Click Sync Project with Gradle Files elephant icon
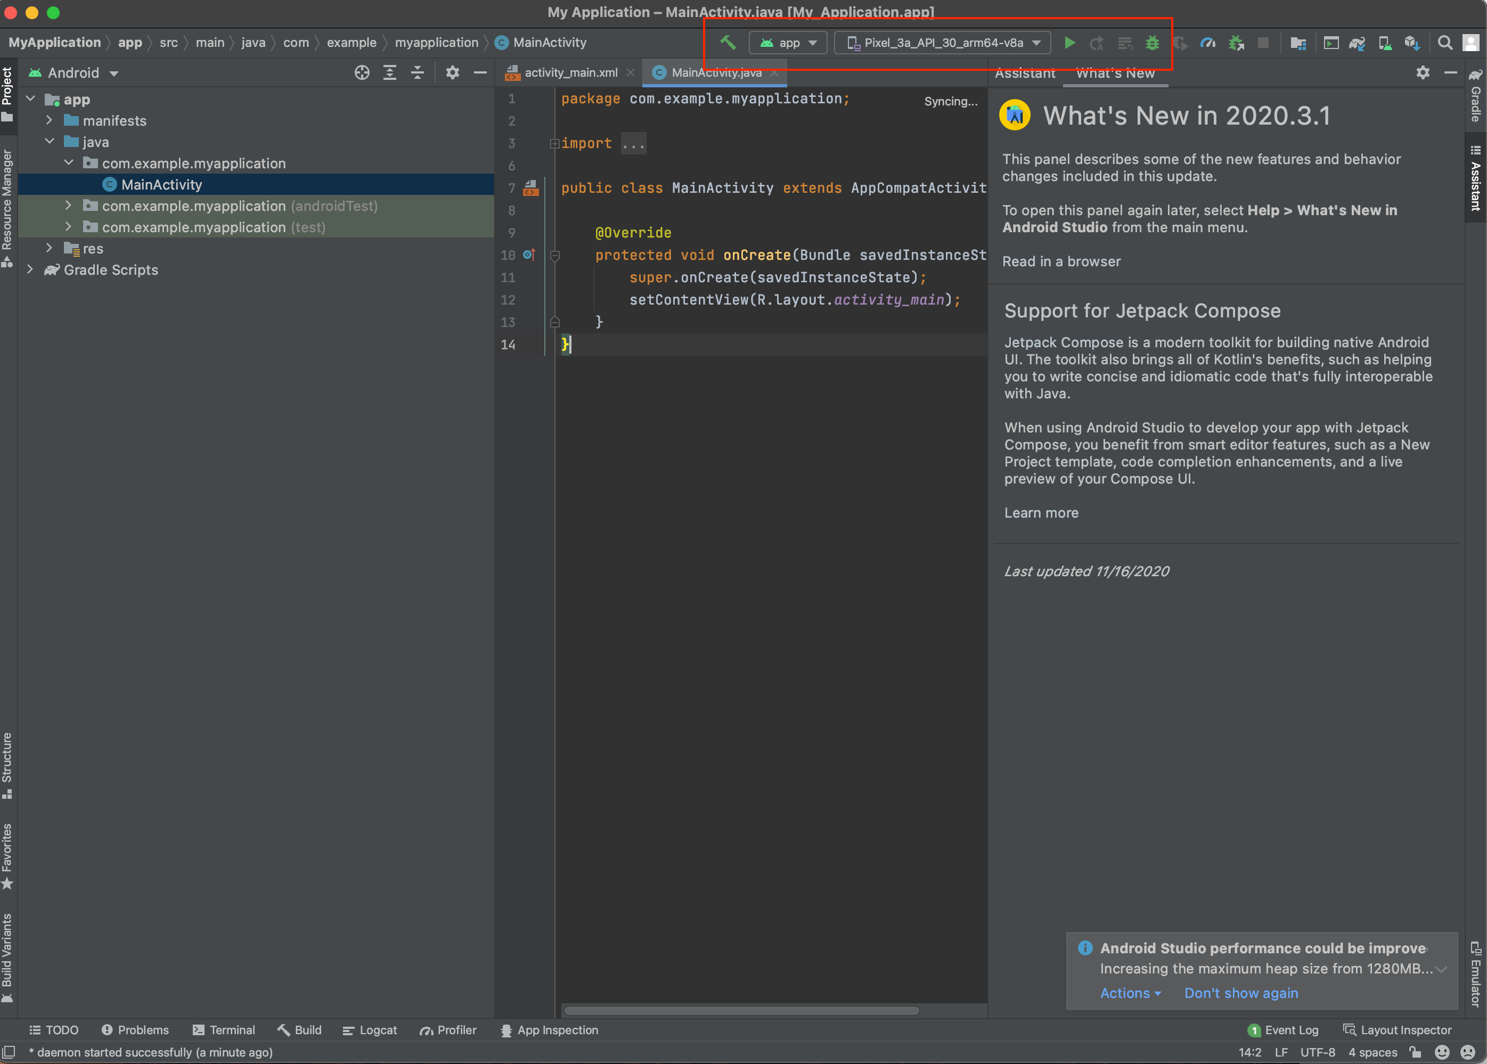The height and width of the screenshot is (1064, 1487). [1357, 43]
